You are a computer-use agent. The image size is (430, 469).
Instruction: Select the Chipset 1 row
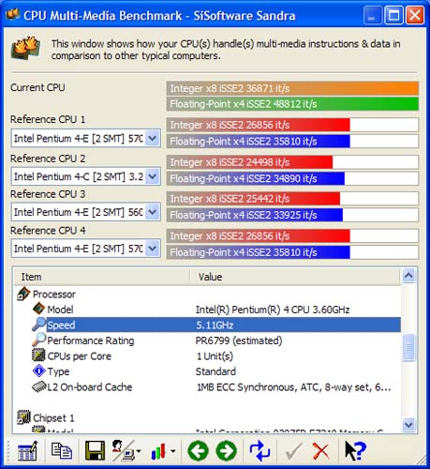tap(207, 418)
